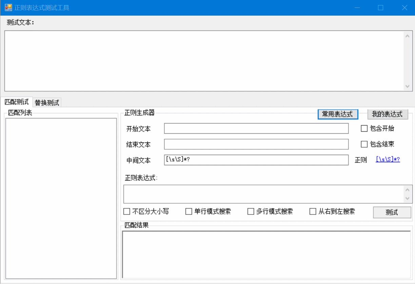Click the [\s\S]*? regex link

[388, 159]
